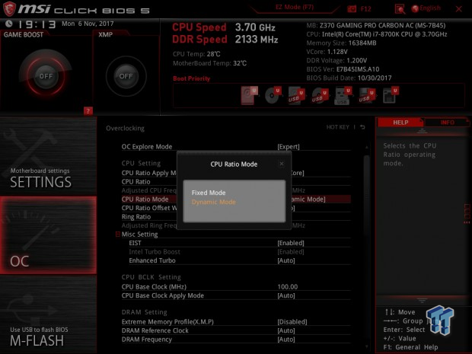Choose Fixed Mode in the popup

[209, 193]
